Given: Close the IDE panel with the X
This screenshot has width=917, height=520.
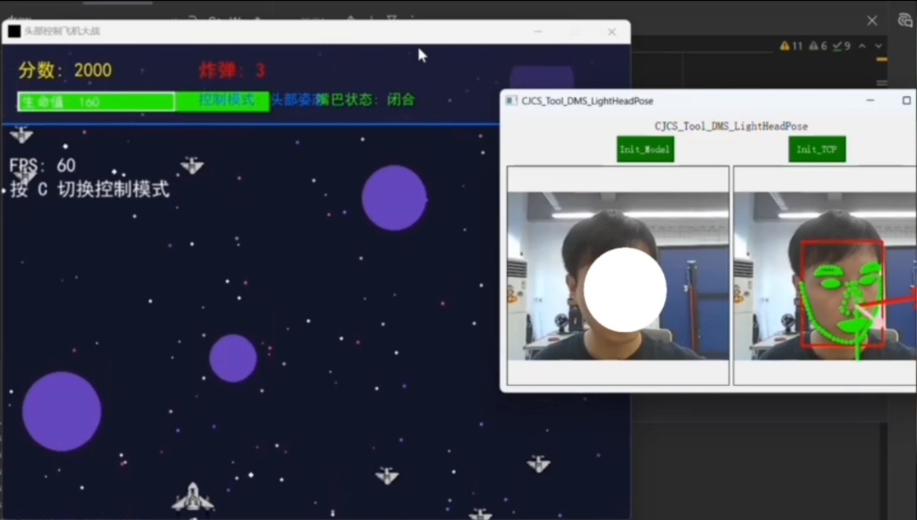Looking at the screenshot, I should coord(872,21).
